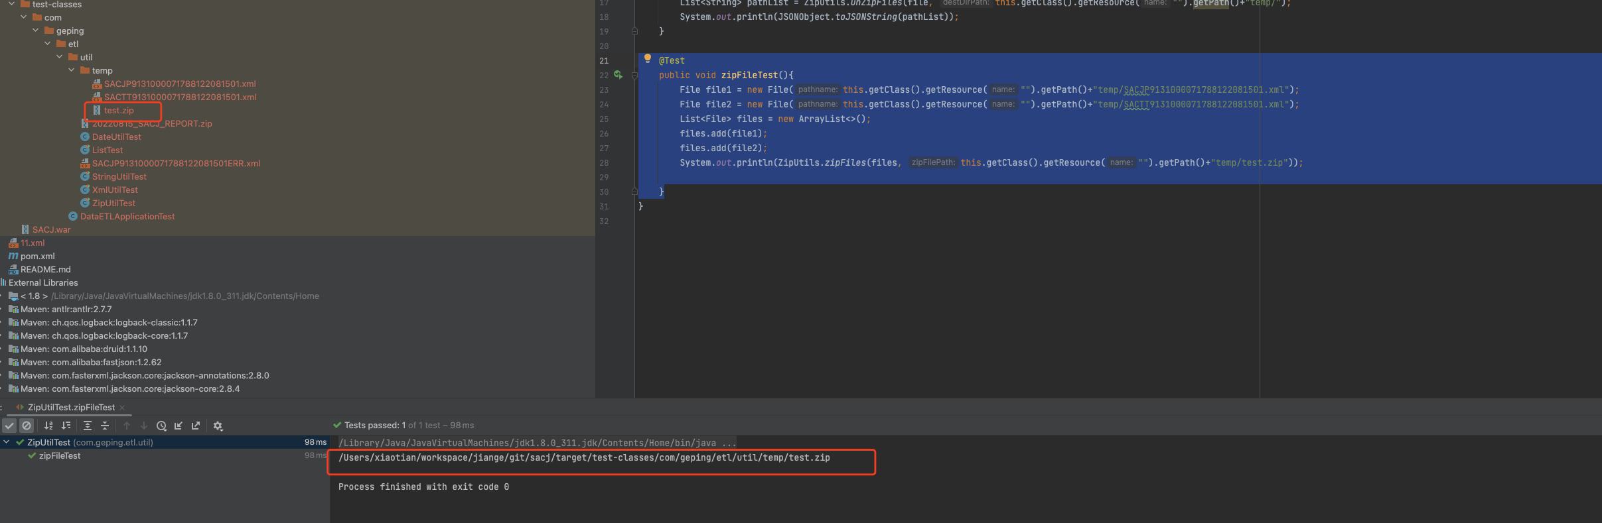This screenshot has height=523, width=1602.
Task: Open pom.xml from the project tree
Action: [37, 256]
